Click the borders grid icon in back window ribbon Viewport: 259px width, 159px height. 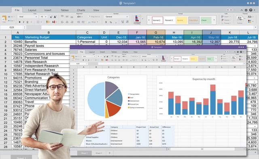(x=38, y=22)
